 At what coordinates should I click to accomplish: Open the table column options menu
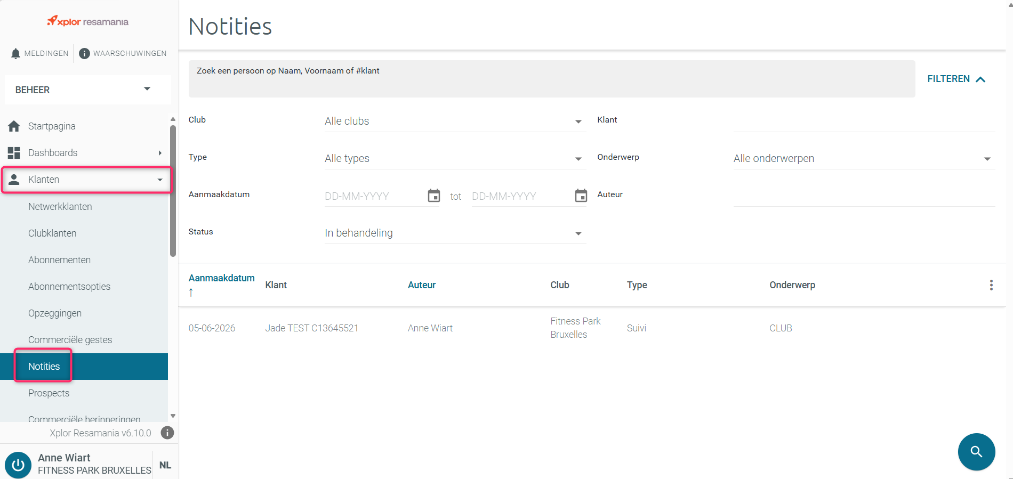tap(991, 285)
